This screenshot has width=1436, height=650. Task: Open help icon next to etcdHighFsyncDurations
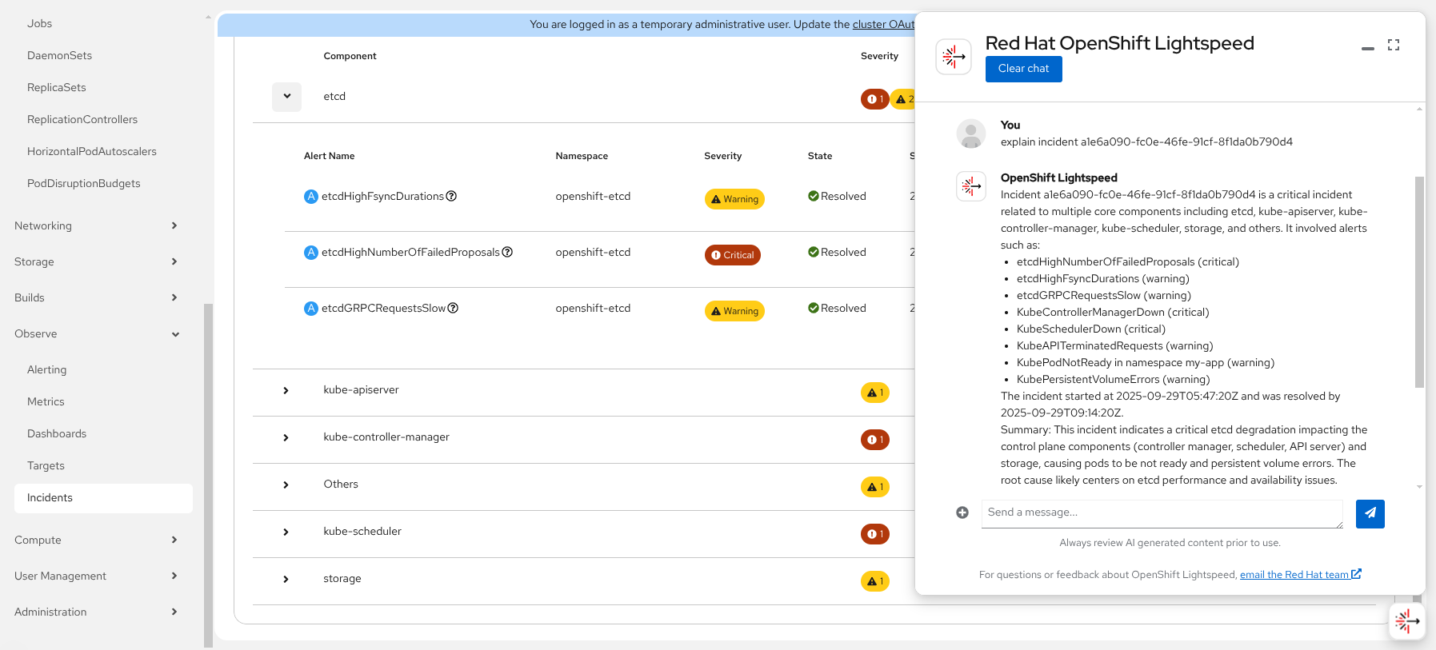tap(451, 196)
